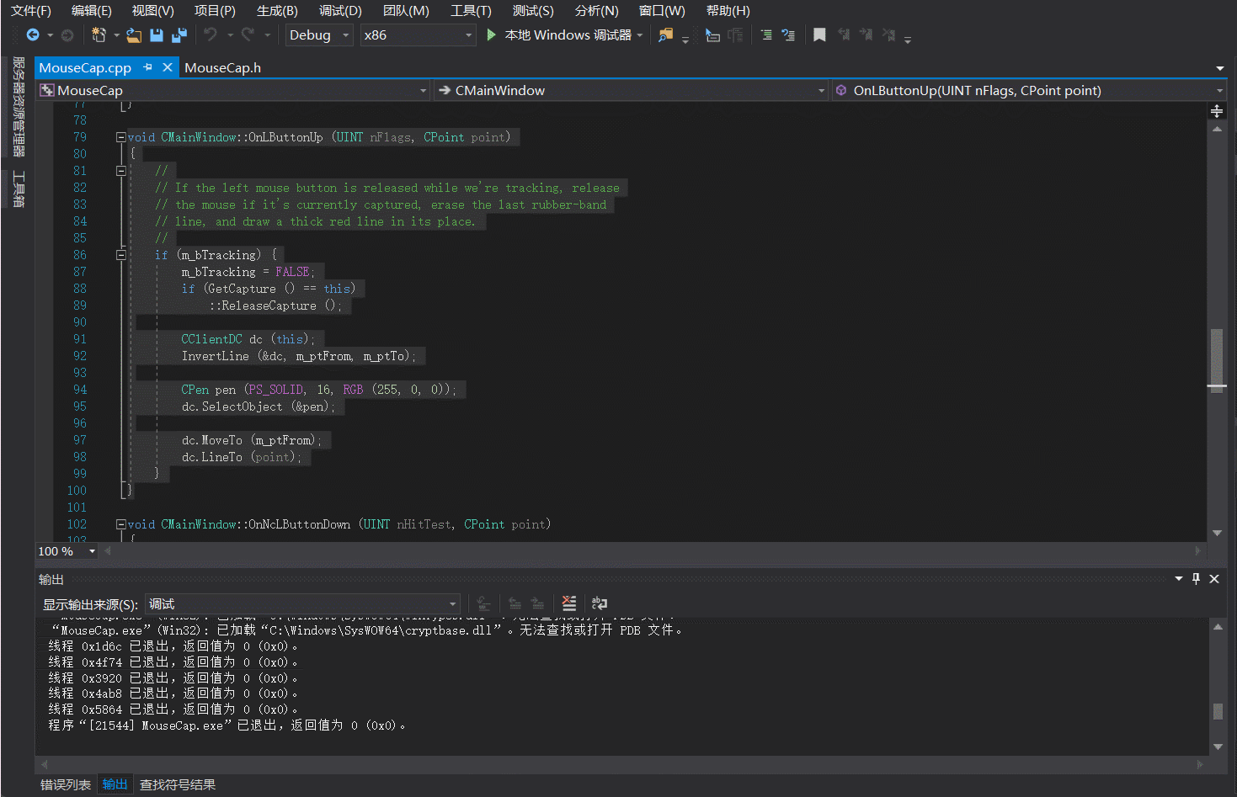This screenshot has width=1237, height=797.
Task: Open the 错误列表 error list tab
Action: pyautogui.click(x=66, y=784)
